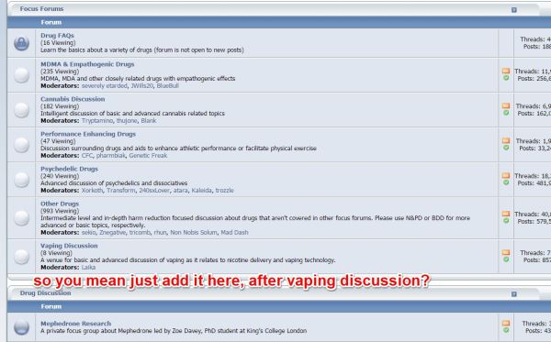View moderator Transform's profile

point(121,191)
